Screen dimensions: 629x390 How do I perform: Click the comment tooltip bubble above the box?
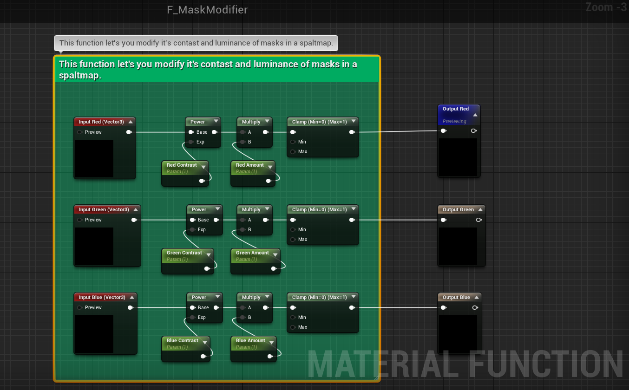[196, 43]
